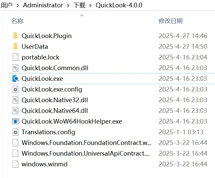
Task: Go to Administrator in the address path
Action: pos(43,5)
